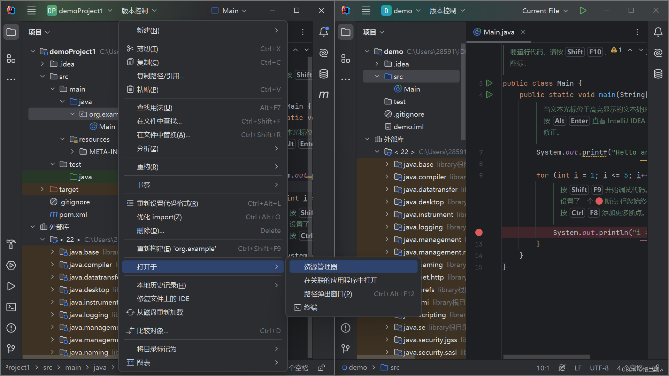Viewport: 669px width, 376px height.
Task: Expand target folder in left project tree
Action: pyautogui.click(x=43, y=189)
